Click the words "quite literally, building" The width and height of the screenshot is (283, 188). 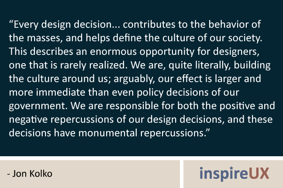[x=220, y=65]
